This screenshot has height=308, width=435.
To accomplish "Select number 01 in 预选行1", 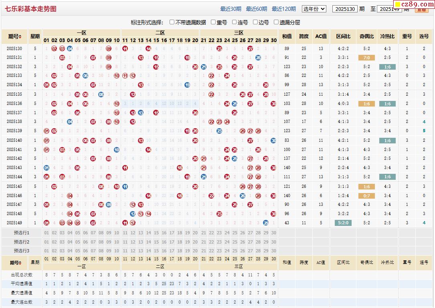I will (x=47, y=233).
